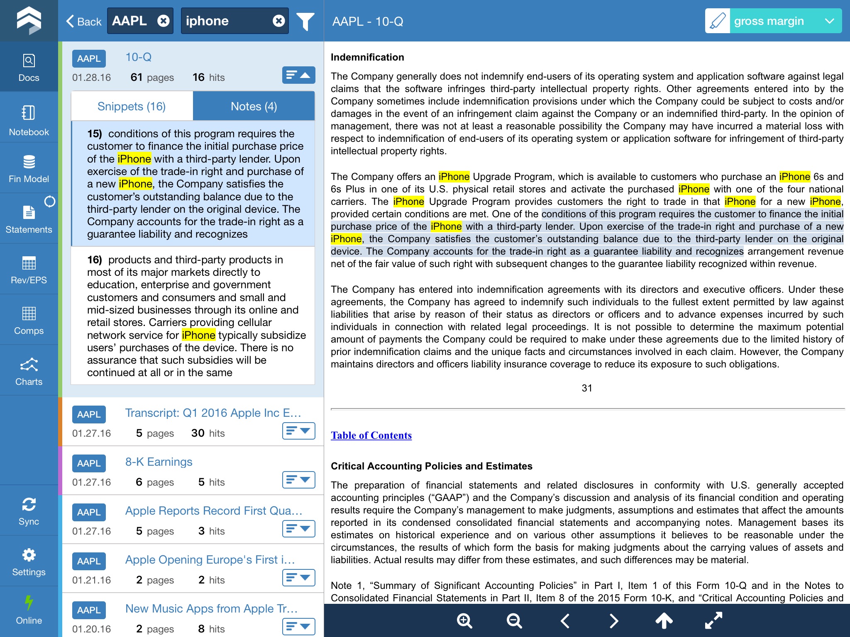Switch to the Snippets 16 tab

click(131, 105)
